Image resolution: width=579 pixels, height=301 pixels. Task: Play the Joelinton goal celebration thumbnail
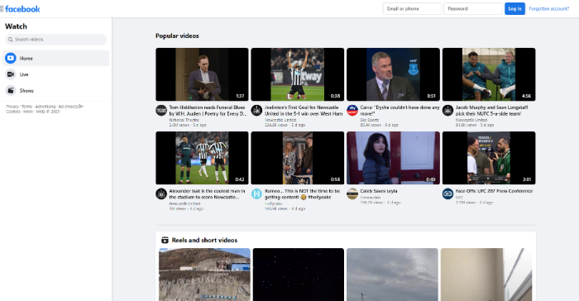pos(298,74)
